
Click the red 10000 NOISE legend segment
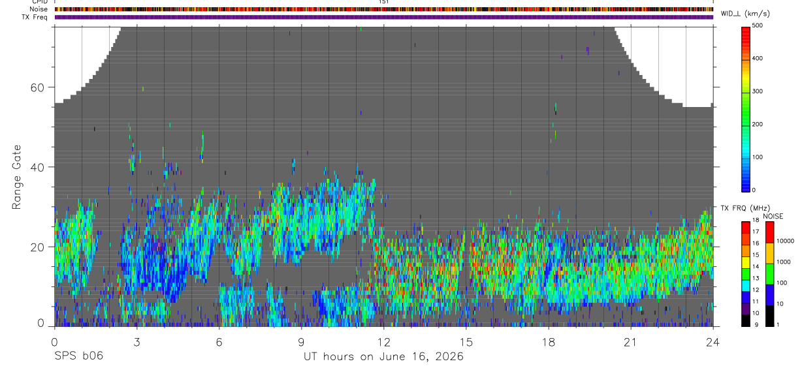pos(769,232)
